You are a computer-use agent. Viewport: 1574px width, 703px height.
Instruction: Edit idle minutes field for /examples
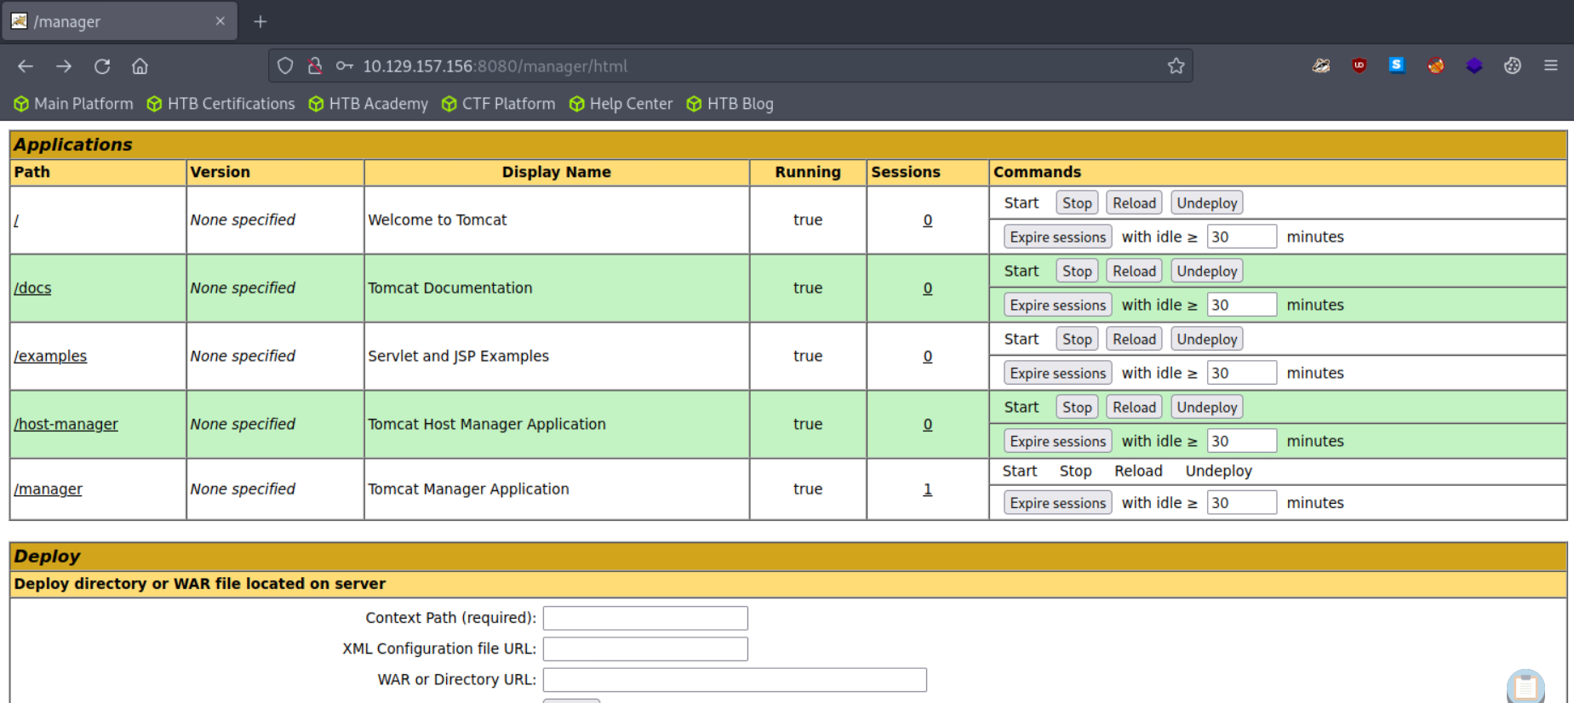[x=1242, y=373]
